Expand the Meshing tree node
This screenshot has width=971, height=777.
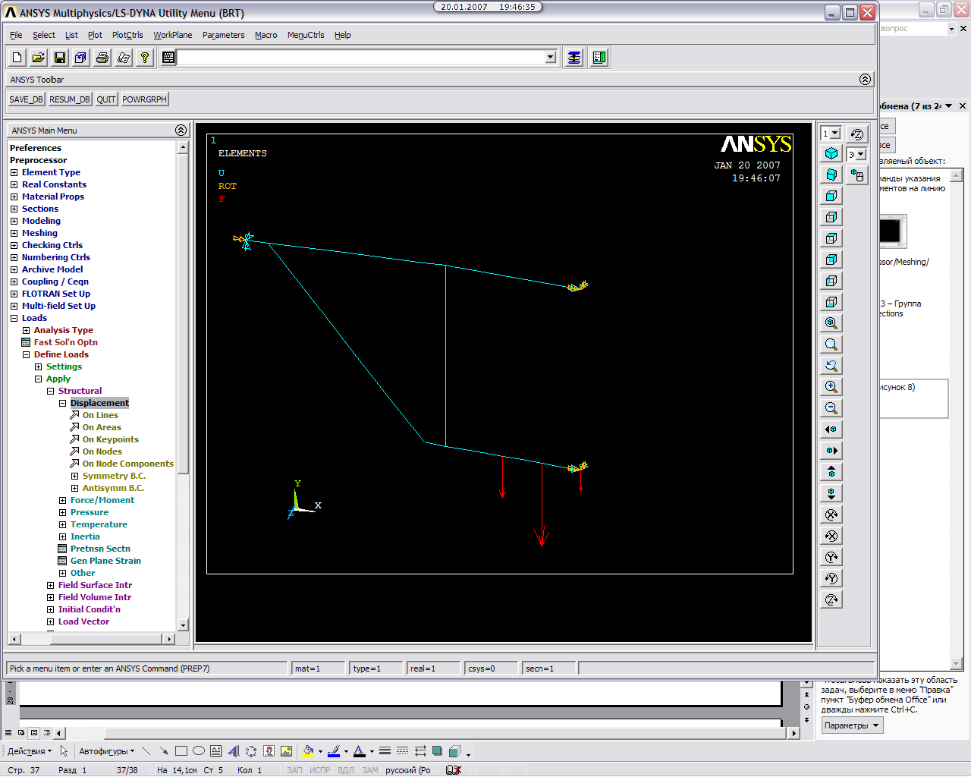(x=14, y=233)
